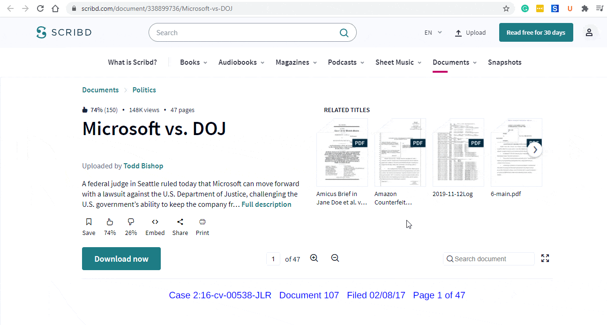The height and width of the screenshot is (325, 607).
Task: Click the Scribd logo to go home
Action: 64,32
